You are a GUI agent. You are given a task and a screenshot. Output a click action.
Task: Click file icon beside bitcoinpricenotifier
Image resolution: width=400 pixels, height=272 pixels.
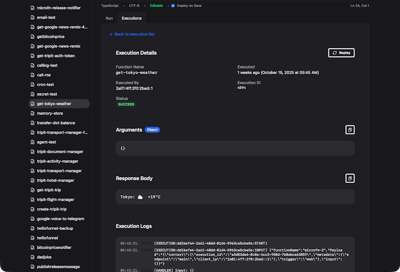click(x=33, y=247)
